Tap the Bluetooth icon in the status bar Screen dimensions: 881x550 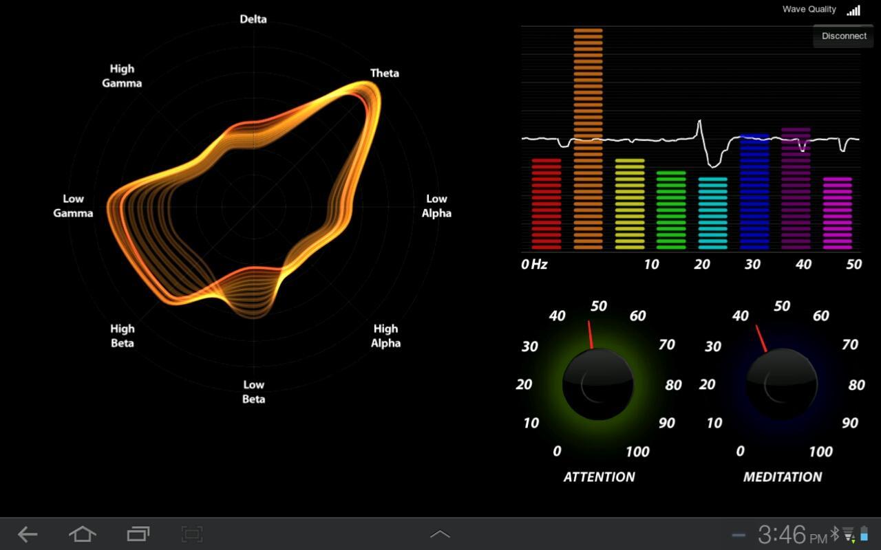click(x=835, y=533)
